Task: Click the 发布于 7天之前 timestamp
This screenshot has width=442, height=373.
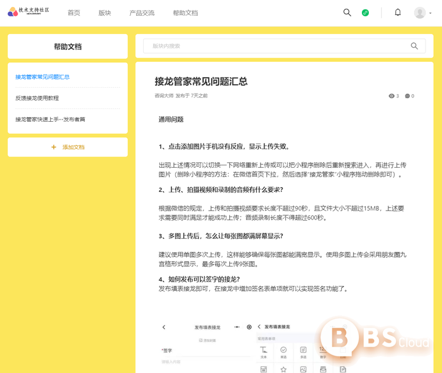Action: click(192, 96)
